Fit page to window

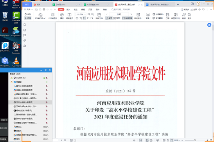coord(81,18)
